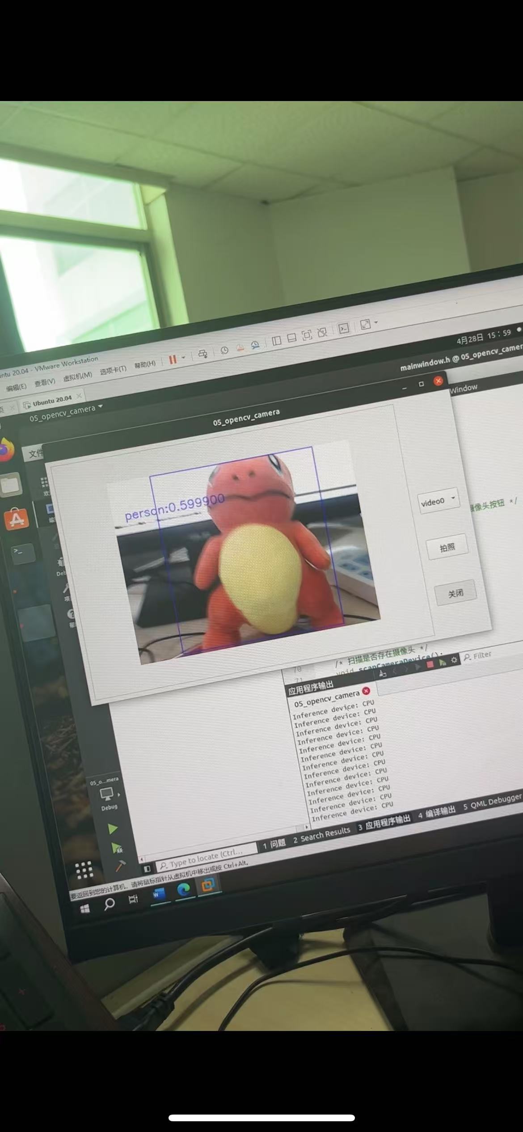Show Applications grid in Ubuntu dock
523x1132 pixels.
84,870
